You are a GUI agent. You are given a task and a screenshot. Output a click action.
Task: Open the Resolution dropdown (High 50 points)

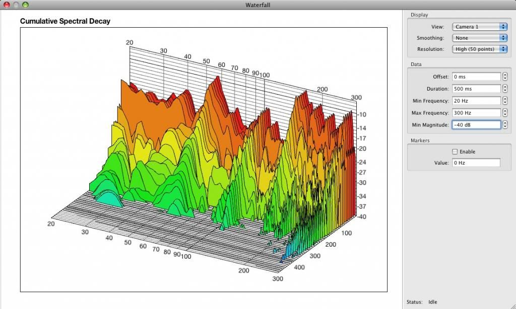pos(480,49)
